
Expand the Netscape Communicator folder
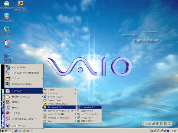pos(60,117)
